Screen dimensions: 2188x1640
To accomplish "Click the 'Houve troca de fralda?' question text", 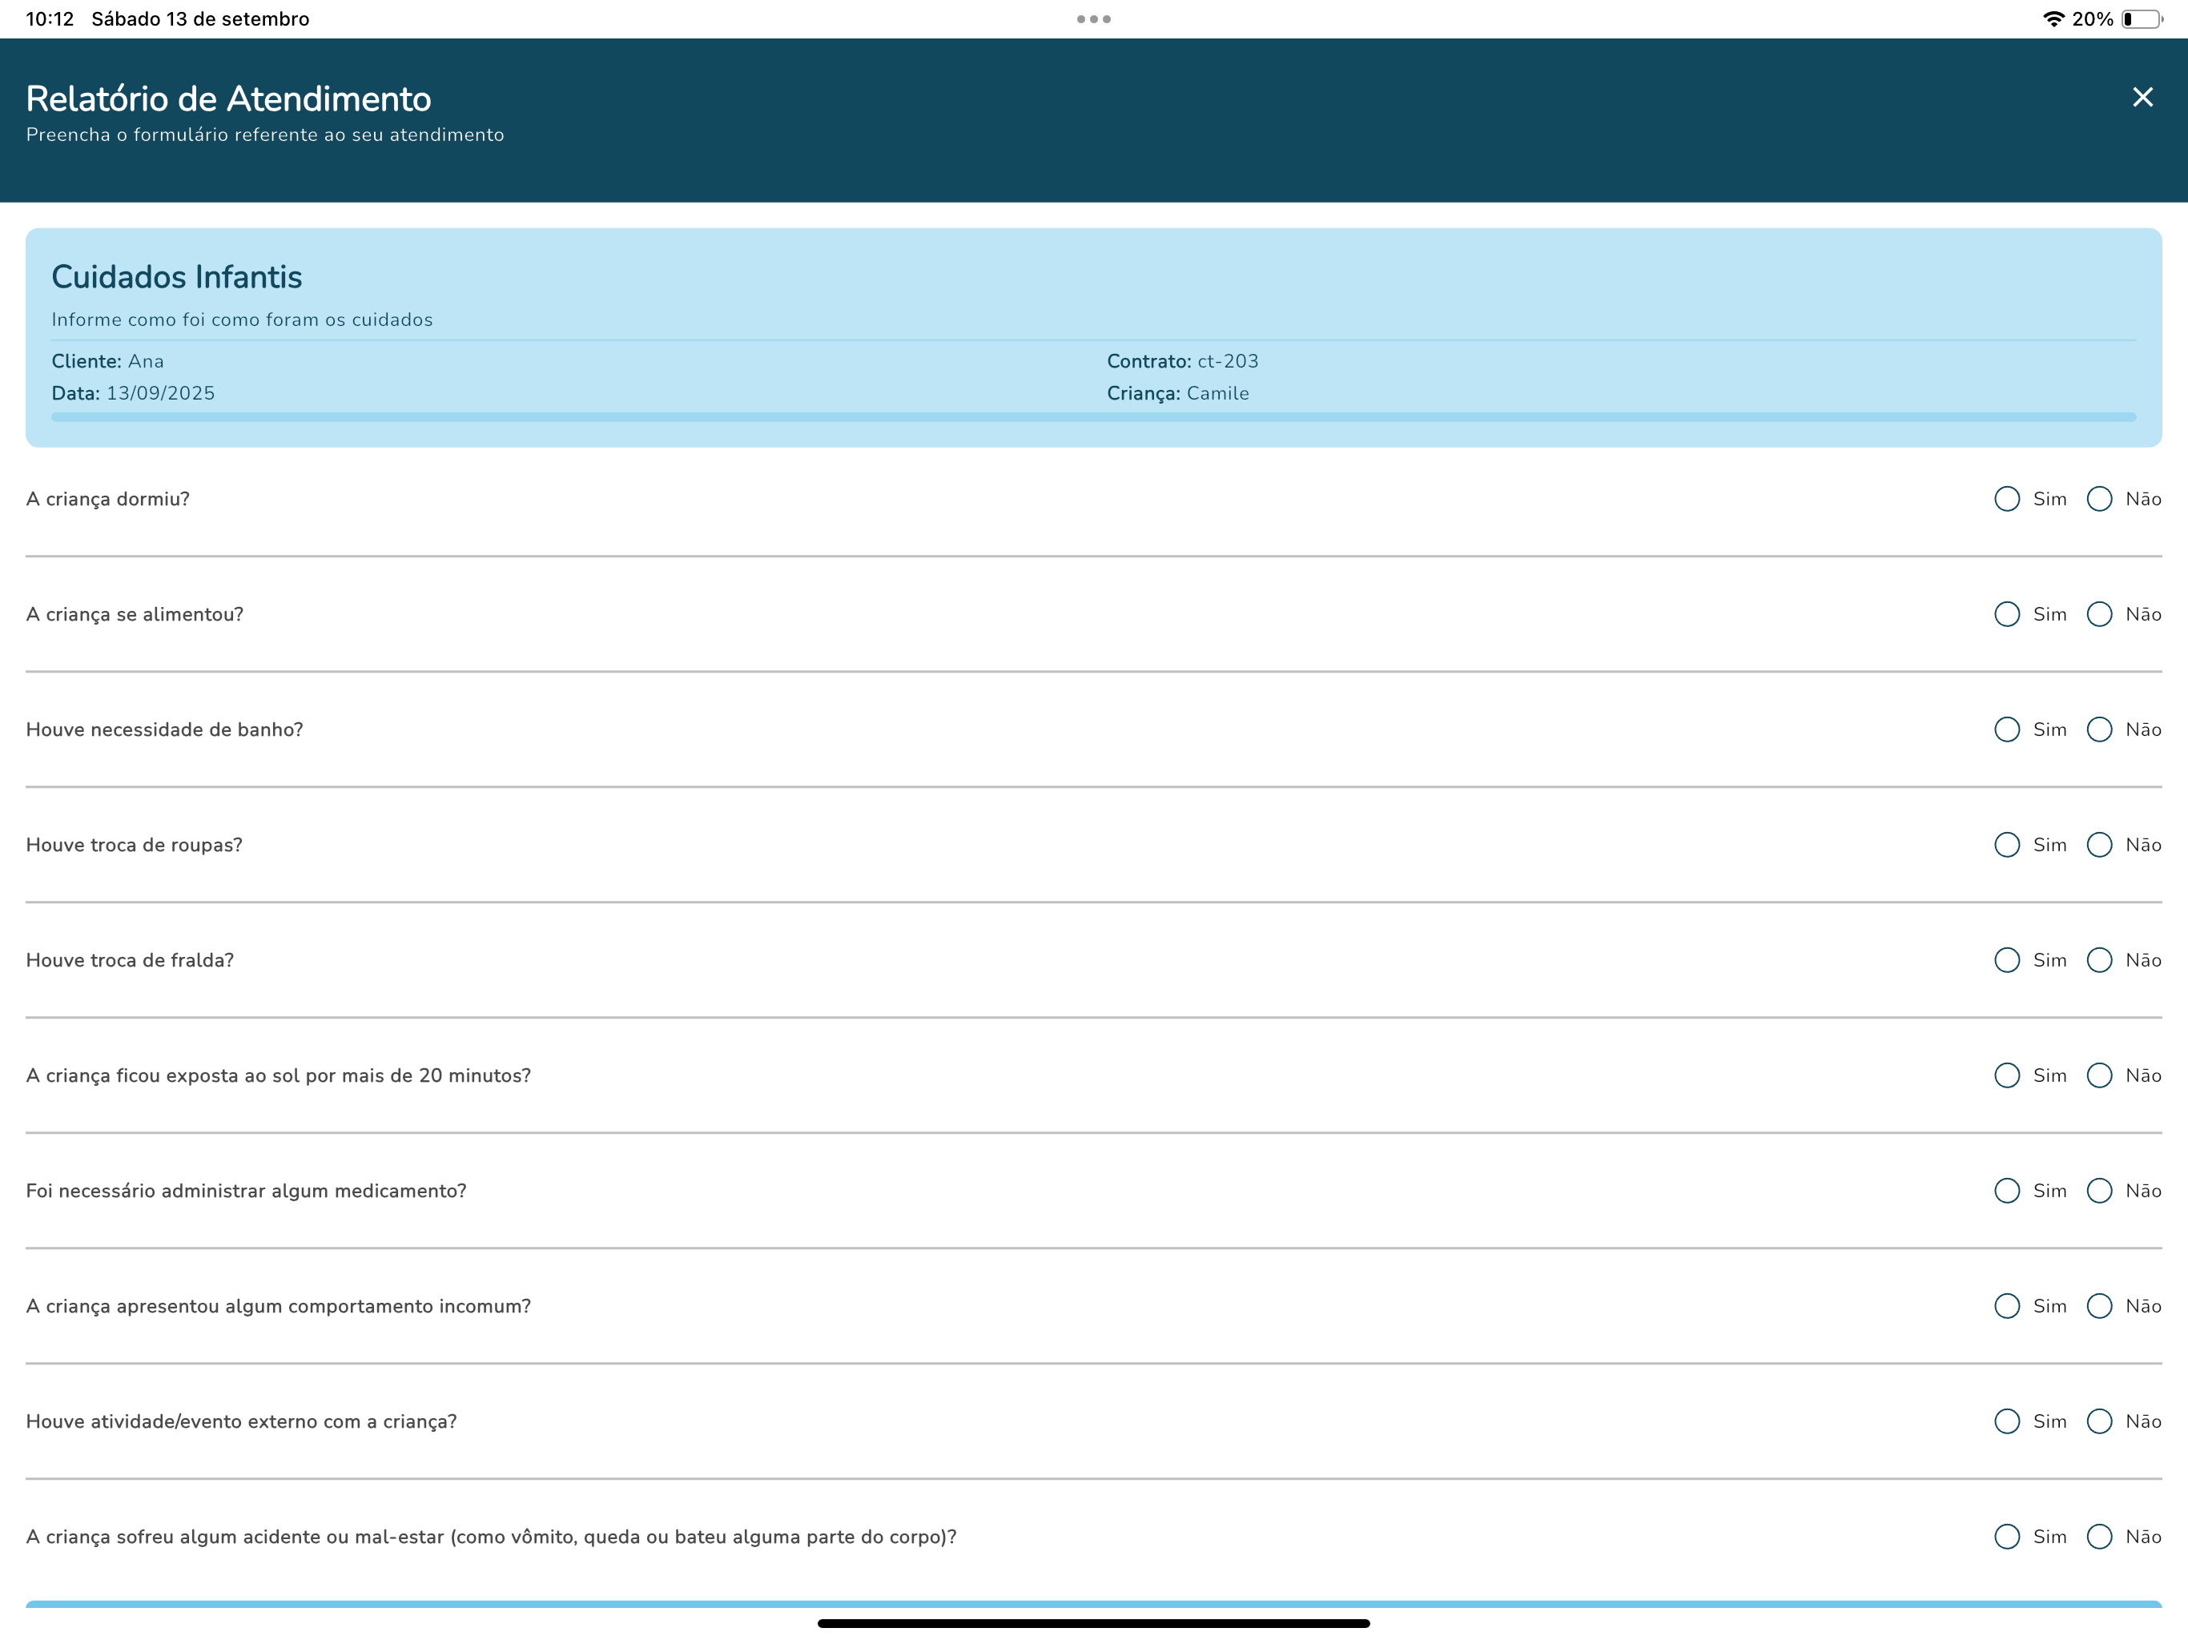I will point(130,959).
